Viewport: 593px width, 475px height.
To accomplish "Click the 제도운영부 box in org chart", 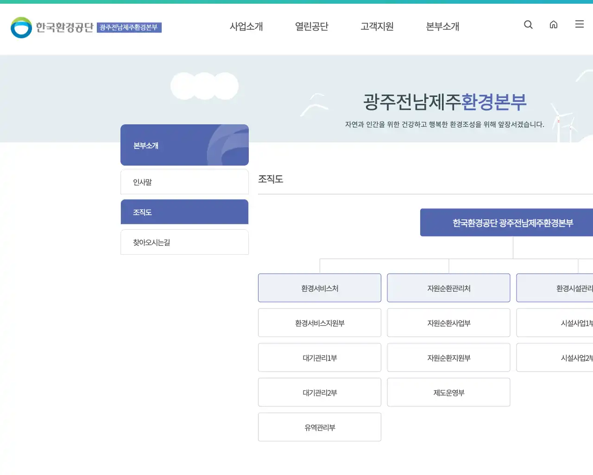I will point(448,392).
